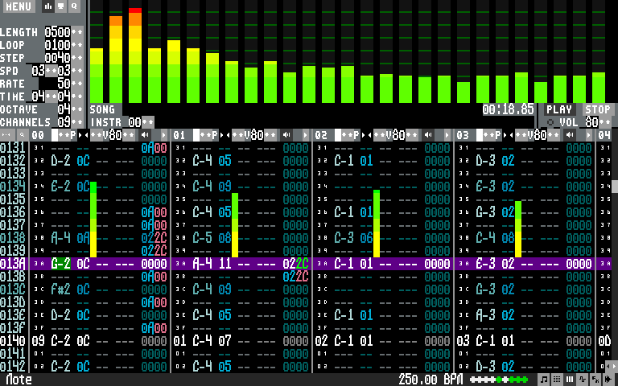This screenshot has width=618, height=386.
Task: Click pan-center arrows icon on channel 01
Action: click(x=225, y=135)
